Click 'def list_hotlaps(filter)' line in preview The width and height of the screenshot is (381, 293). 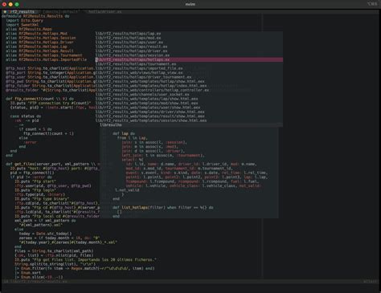pyautogui.click(x=163, y=207)
